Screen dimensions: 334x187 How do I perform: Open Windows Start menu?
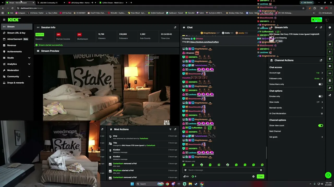click(x=132, y=184)
